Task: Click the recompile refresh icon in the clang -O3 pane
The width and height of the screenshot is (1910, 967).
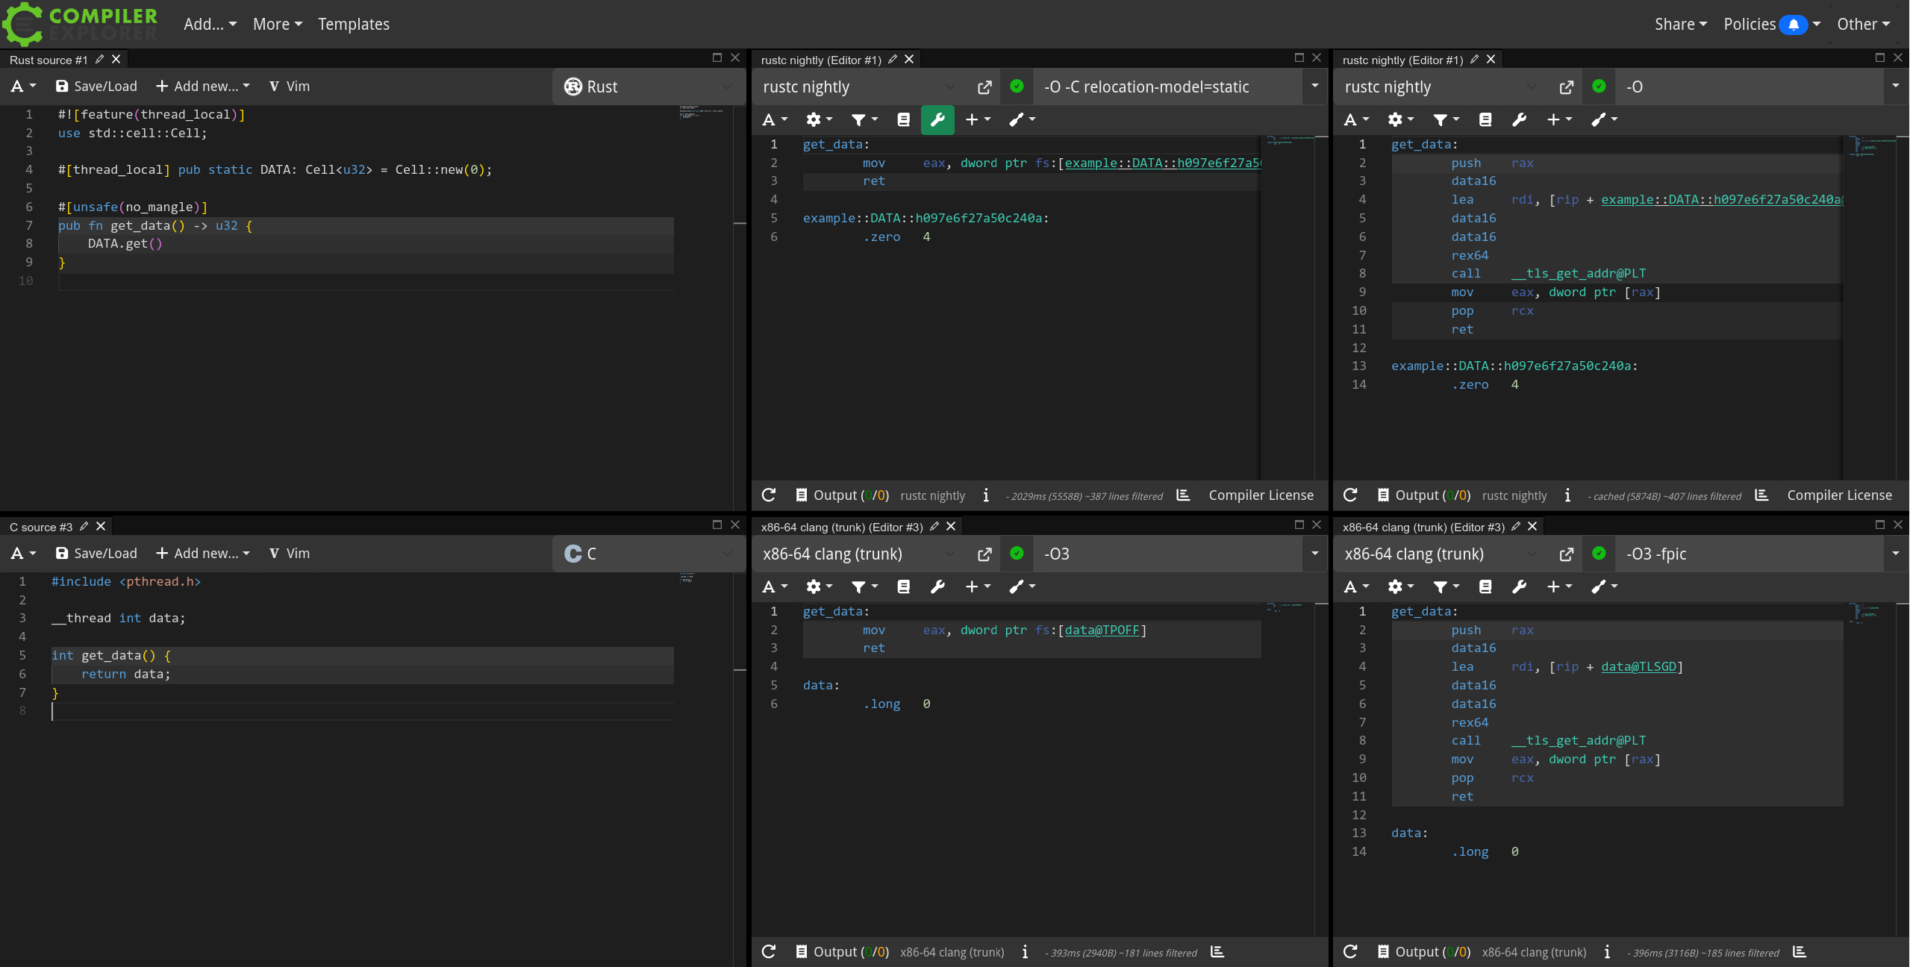Action: 769,951
